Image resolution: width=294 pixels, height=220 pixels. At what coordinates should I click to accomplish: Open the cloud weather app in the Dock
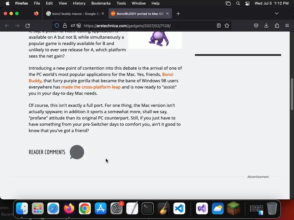pyautogui.click(x=218, y=209)
